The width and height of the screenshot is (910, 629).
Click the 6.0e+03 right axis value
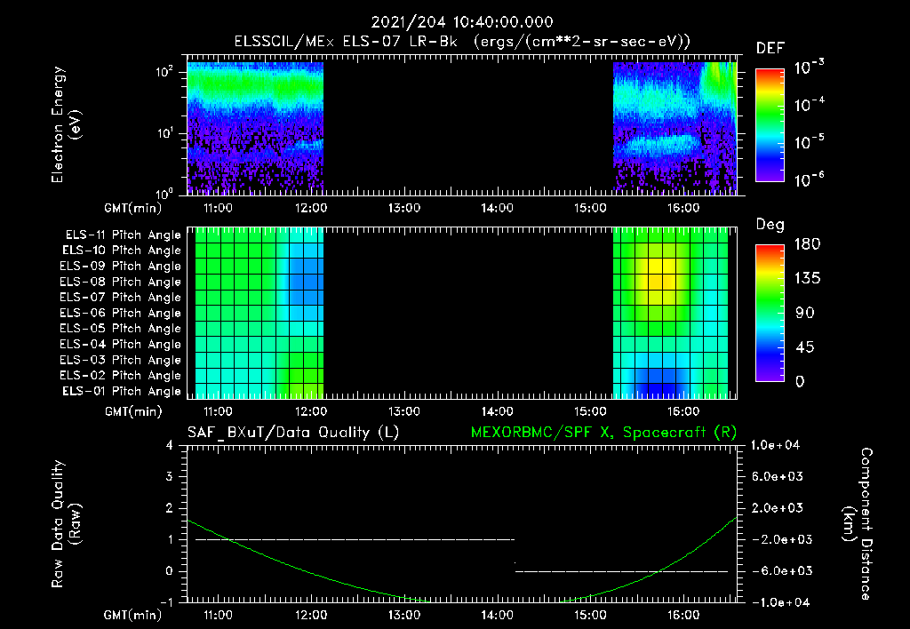(777, 476)
